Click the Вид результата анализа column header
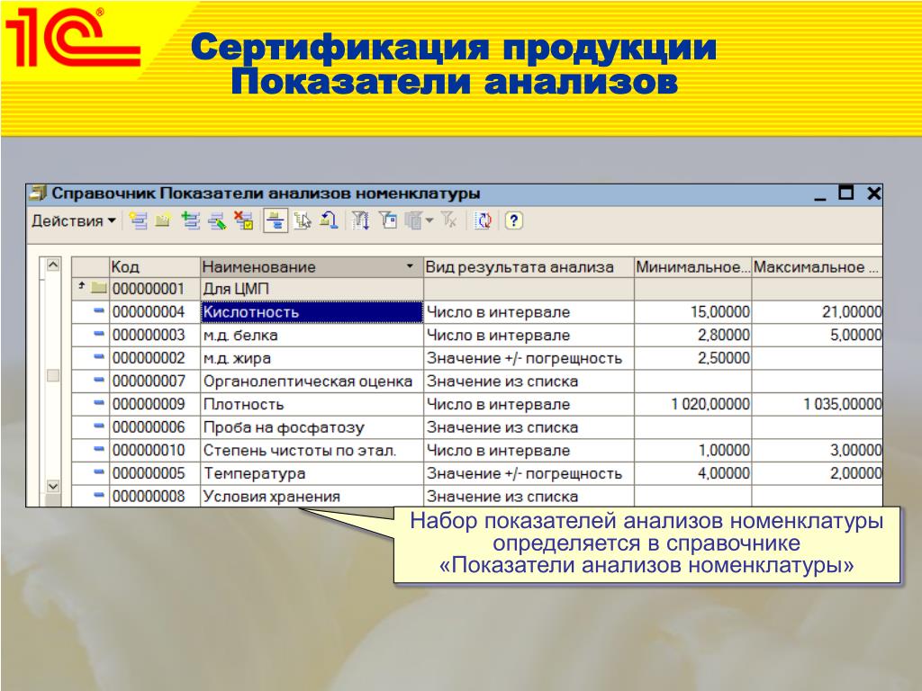Screen dimensions: 922x691 click(529, 267)
